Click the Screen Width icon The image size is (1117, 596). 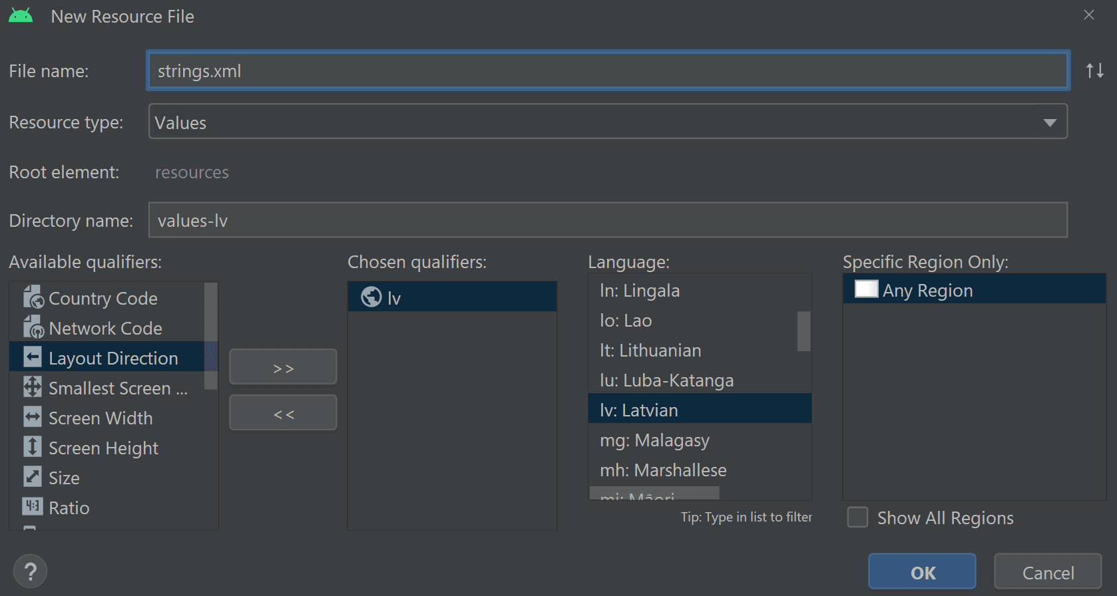pyautogui.click(x=33, y=417)
